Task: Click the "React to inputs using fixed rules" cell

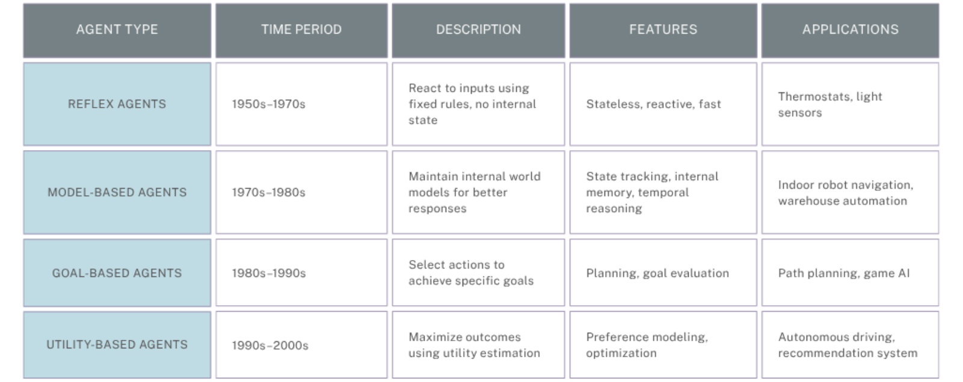Action: 472,104
